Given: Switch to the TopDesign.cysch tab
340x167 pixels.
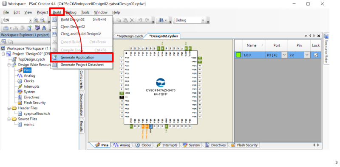Looking at the screenshot, I should point(130,36).
